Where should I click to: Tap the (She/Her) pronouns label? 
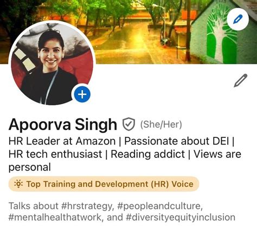pyautogui.click(x=161, y=124)
